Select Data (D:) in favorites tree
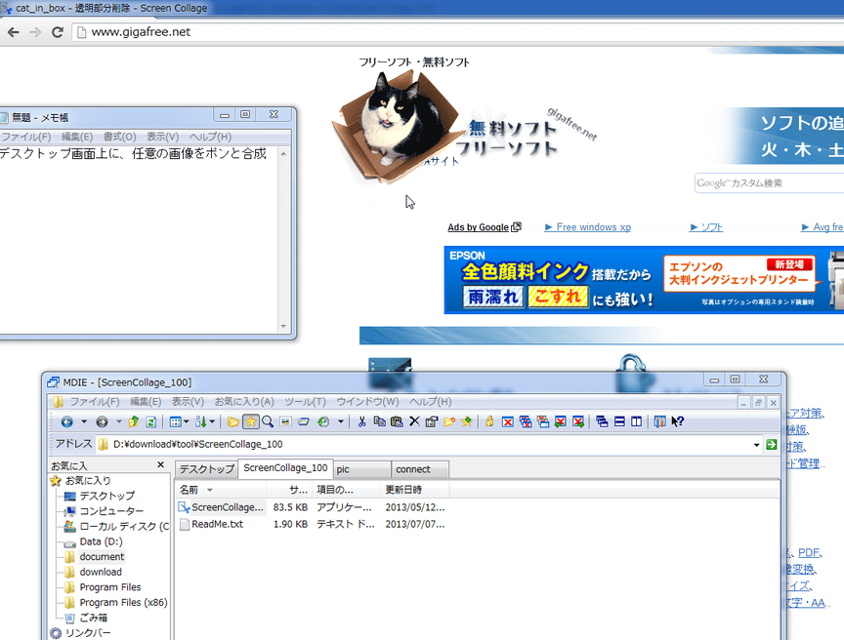The image size is (844, 640). 102,541
